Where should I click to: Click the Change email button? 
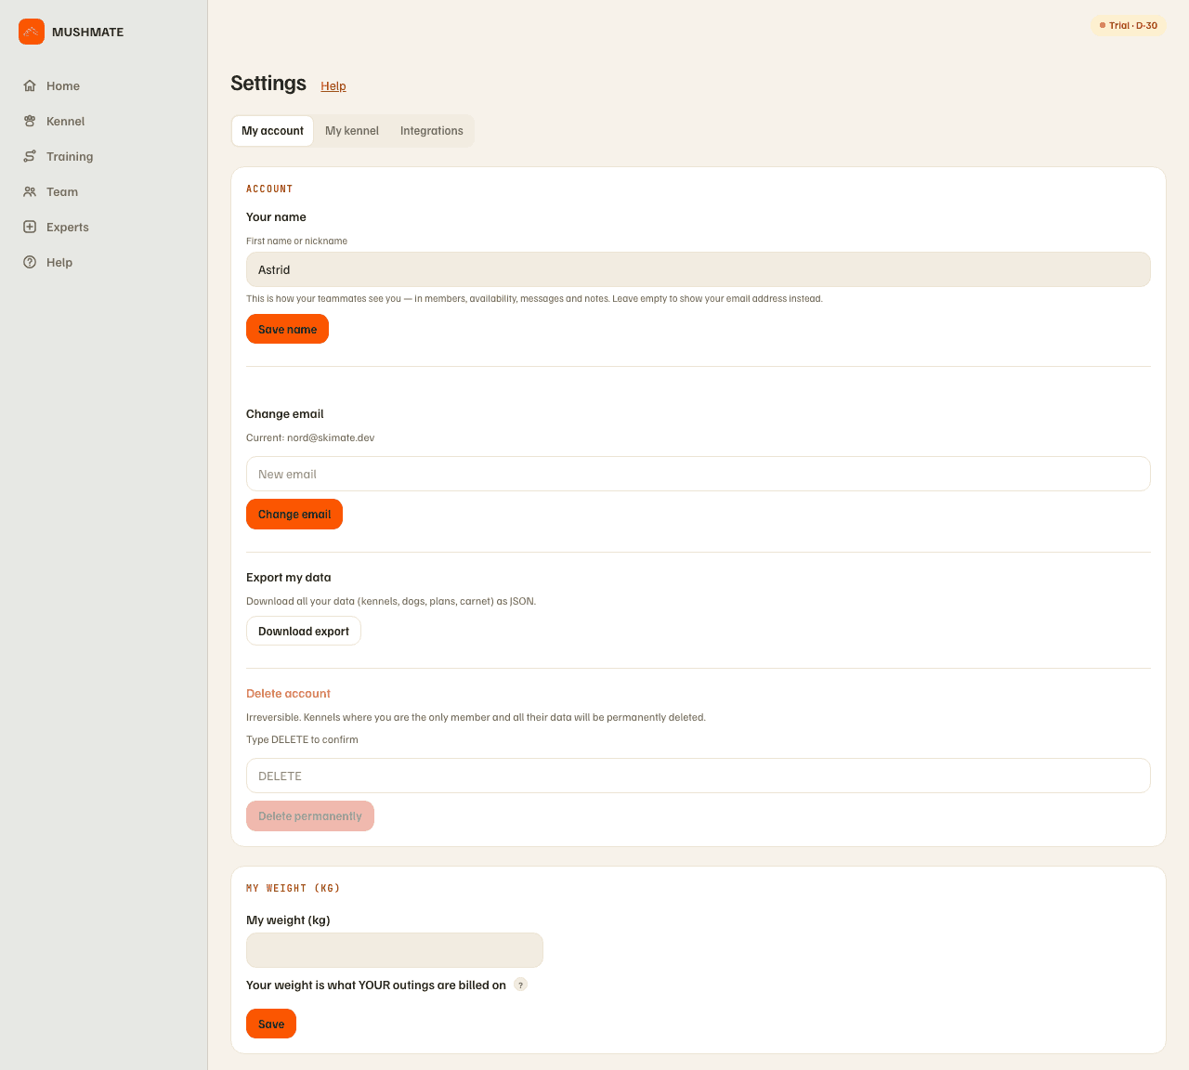pos(294,514)
